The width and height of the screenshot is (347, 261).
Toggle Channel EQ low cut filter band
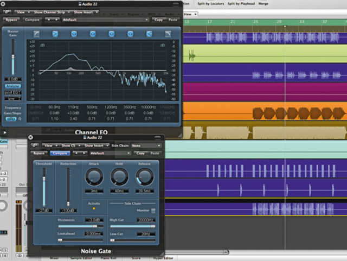coord(36,34)
